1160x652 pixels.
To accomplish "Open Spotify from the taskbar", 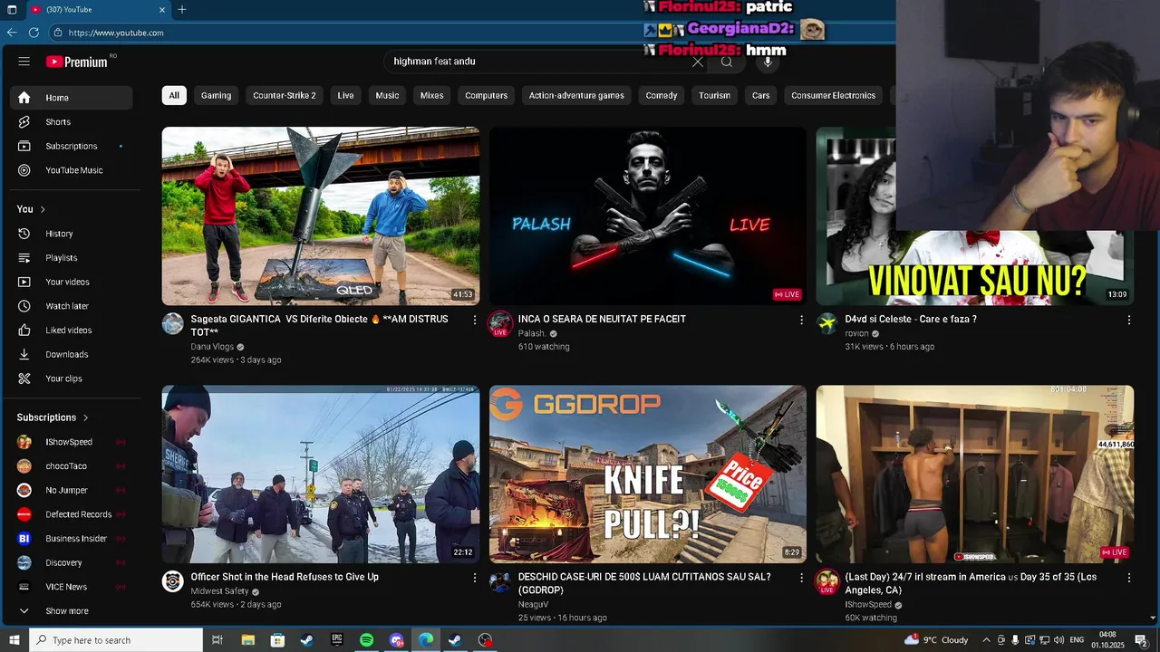I will click(366, 640).
